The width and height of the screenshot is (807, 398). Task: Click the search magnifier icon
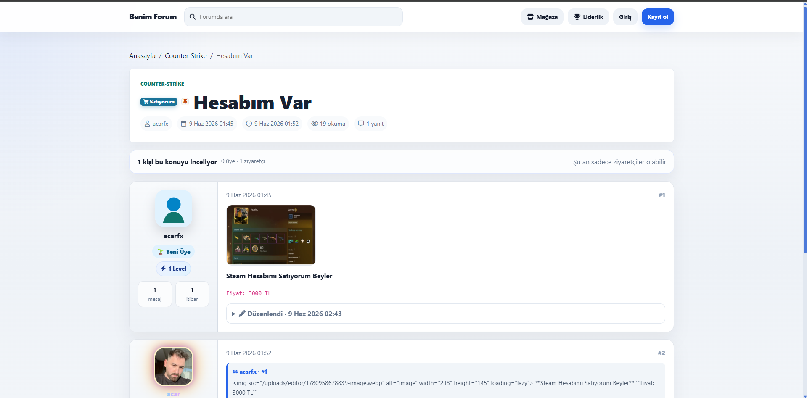pos(193,17)
